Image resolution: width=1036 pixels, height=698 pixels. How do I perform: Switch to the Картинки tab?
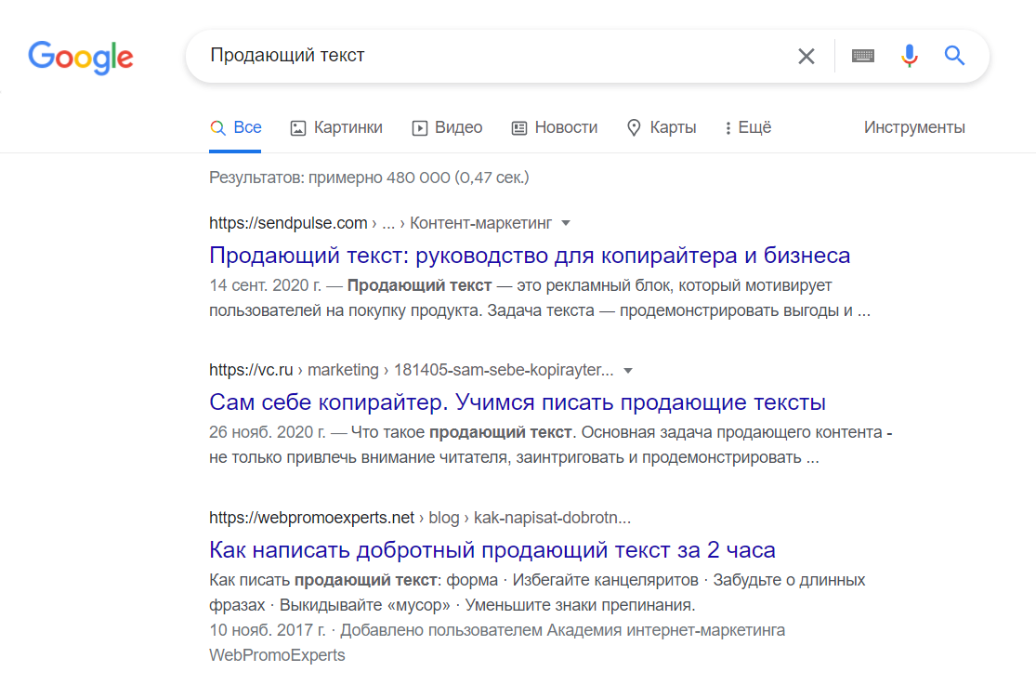point(336,128)
